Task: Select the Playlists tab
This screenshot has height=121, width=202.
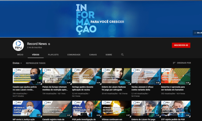Action: [53, 55]
